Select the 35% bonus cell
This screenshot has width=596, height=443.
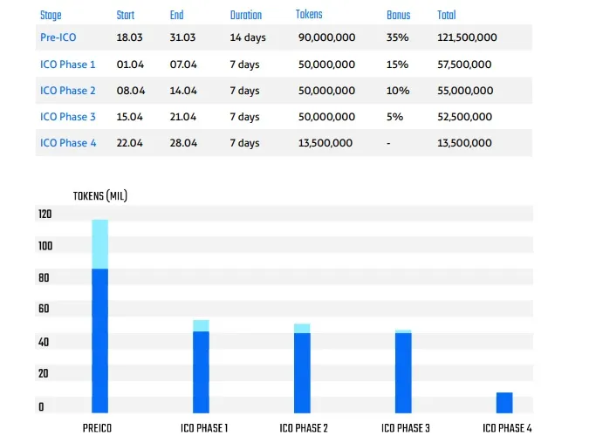click(x=398, y=37)
